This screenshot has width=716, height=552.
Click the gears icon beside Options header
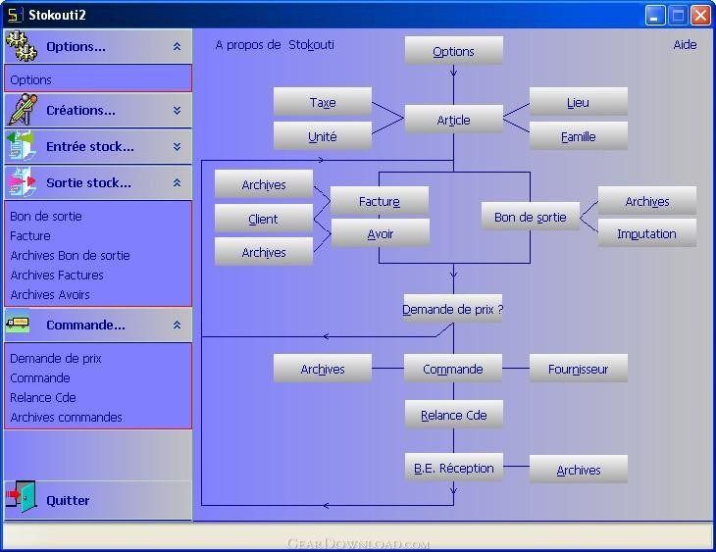[x=22, y=46]
